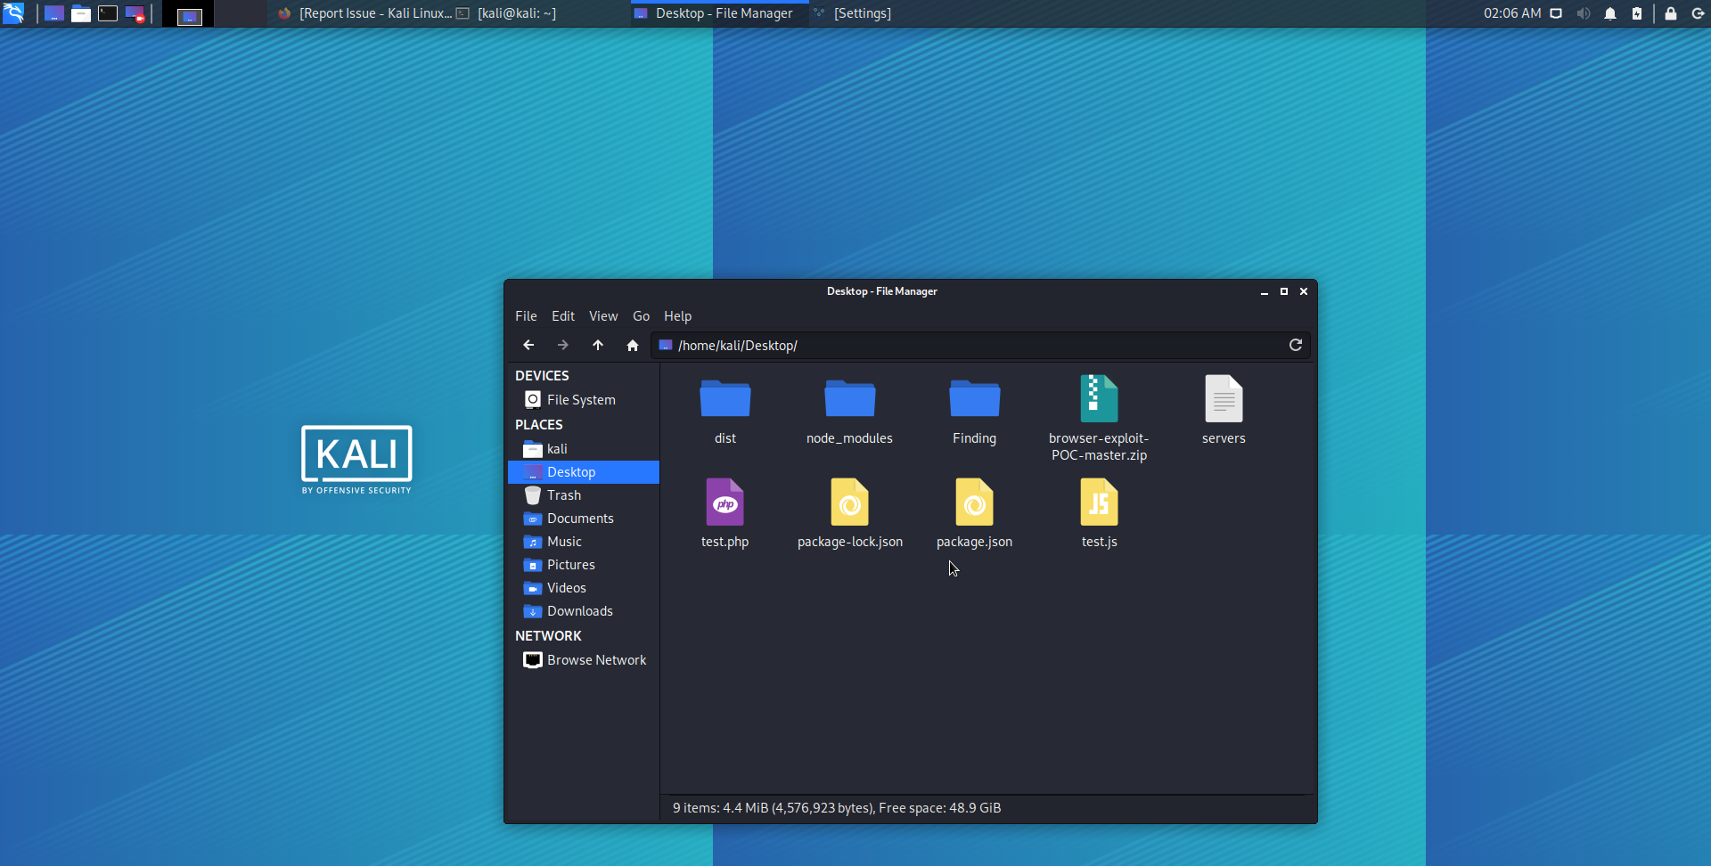Select the browser-exploit-POC-master.zip archive

pyautogui.click(x=1099, y=400)
